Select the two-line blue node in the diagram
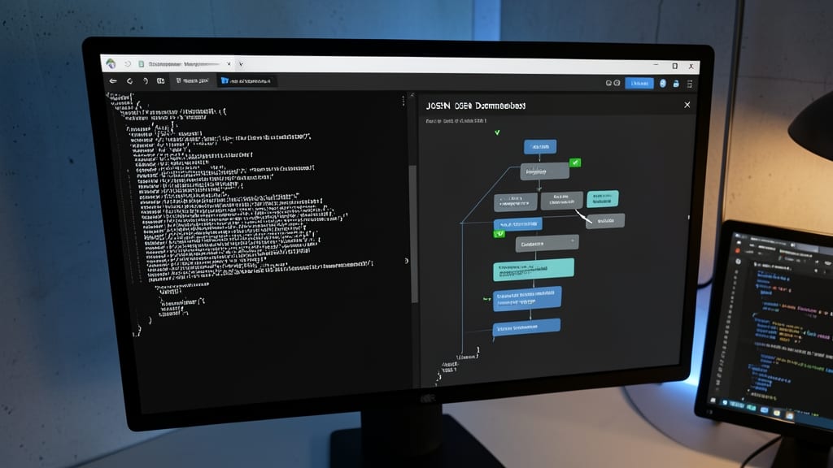The image size is (833, 468). coord(527,297)
